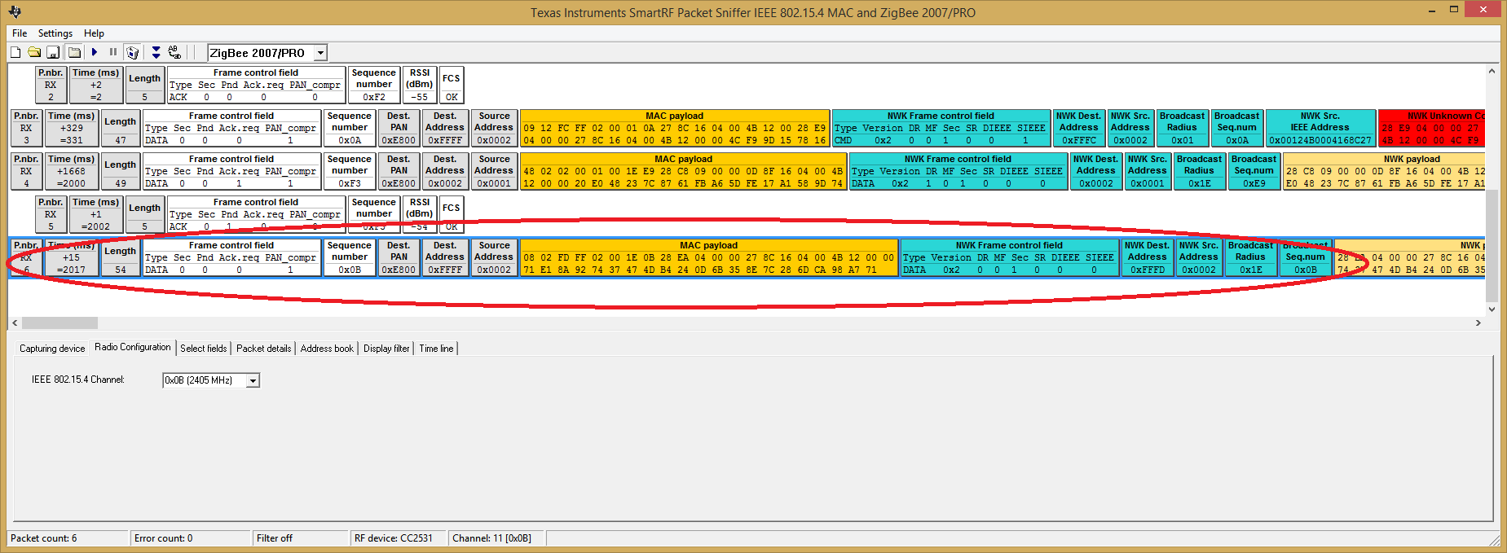The image size is (1507, 553).
Task: Save capture with the floppy disk icon
Action: point(53,52)
